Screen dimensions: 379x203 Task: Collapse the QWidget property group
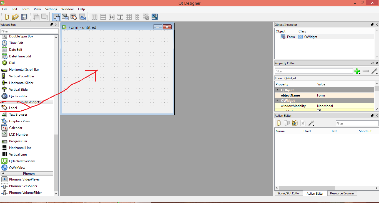(277, 100)
